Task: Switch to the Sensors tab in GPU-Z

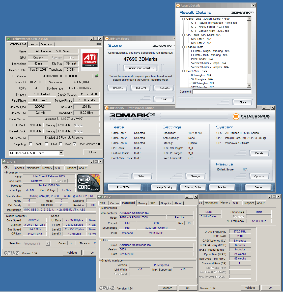Action: click(34, 44)
